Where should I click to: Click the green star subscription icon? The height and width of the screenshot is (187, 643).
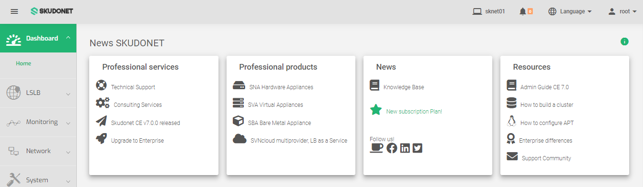click(376, 110)
